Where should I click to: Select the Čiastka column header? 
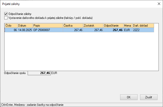(x=73, y=26)
